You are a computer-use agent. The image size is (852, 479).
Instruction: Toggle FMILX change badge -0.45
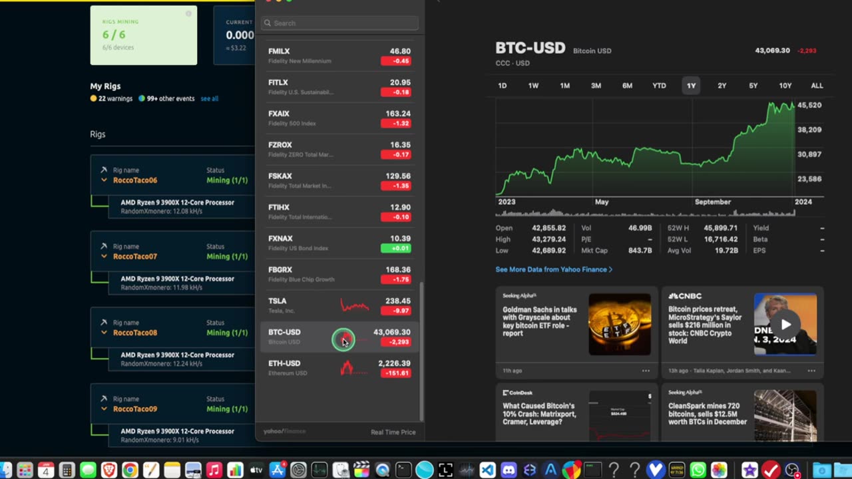pyautogui.click(x=395, y=61)
